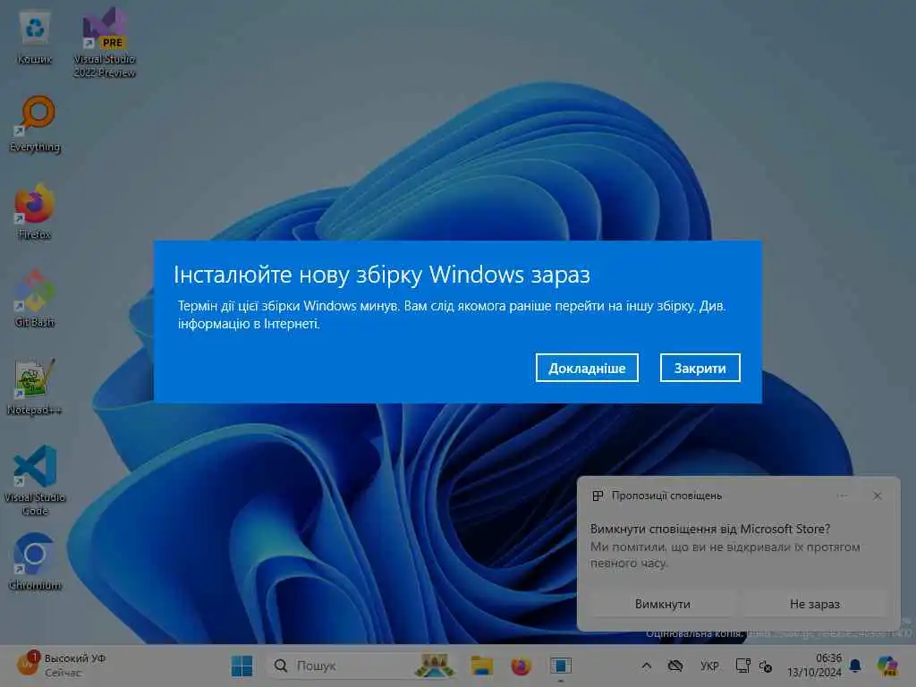This screenshot has height=687, width=916.
Task: Open File Explorer from the taskbar
Action: 482,666
